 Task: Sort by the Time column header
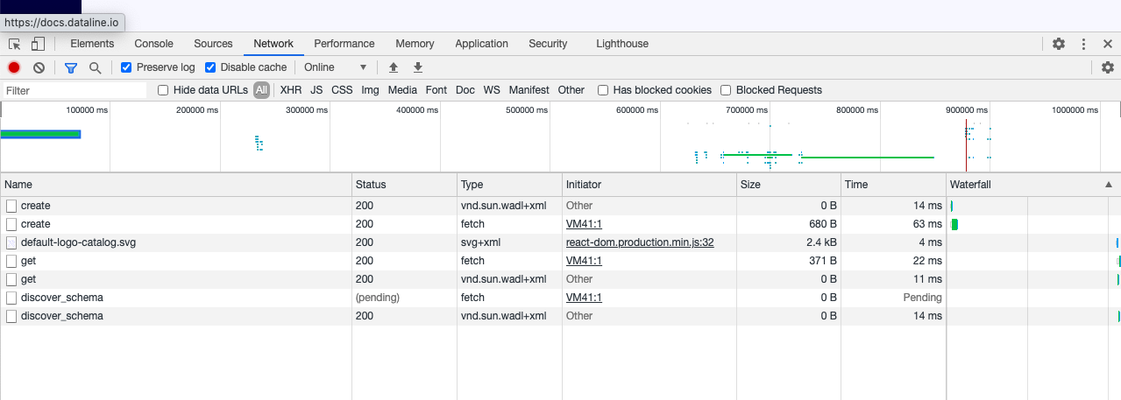(894, 185)
